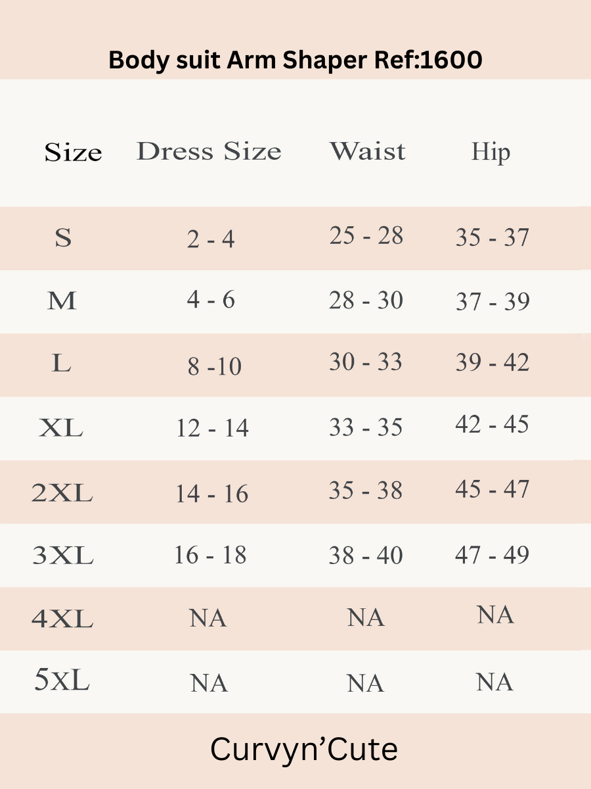Click hip value 47 - 49
Image resolution: width=591 pixels, height=789 pixels.
[492, 555]
